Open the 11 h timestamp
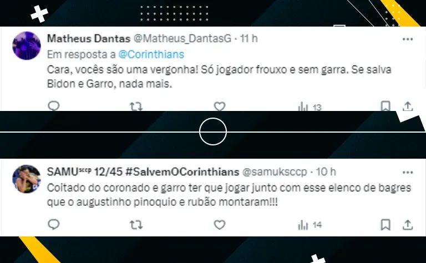 [248, 39]
